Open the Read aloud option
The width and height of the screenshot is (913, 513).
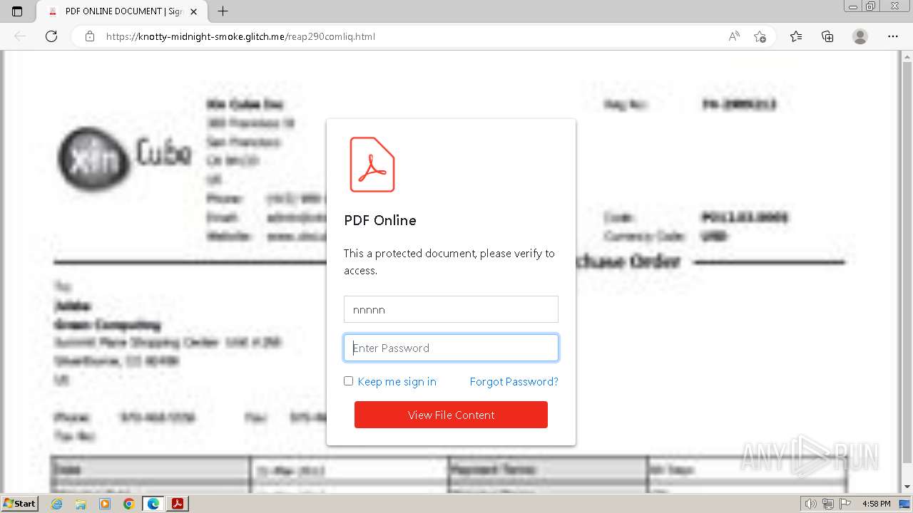coord(734,36)
